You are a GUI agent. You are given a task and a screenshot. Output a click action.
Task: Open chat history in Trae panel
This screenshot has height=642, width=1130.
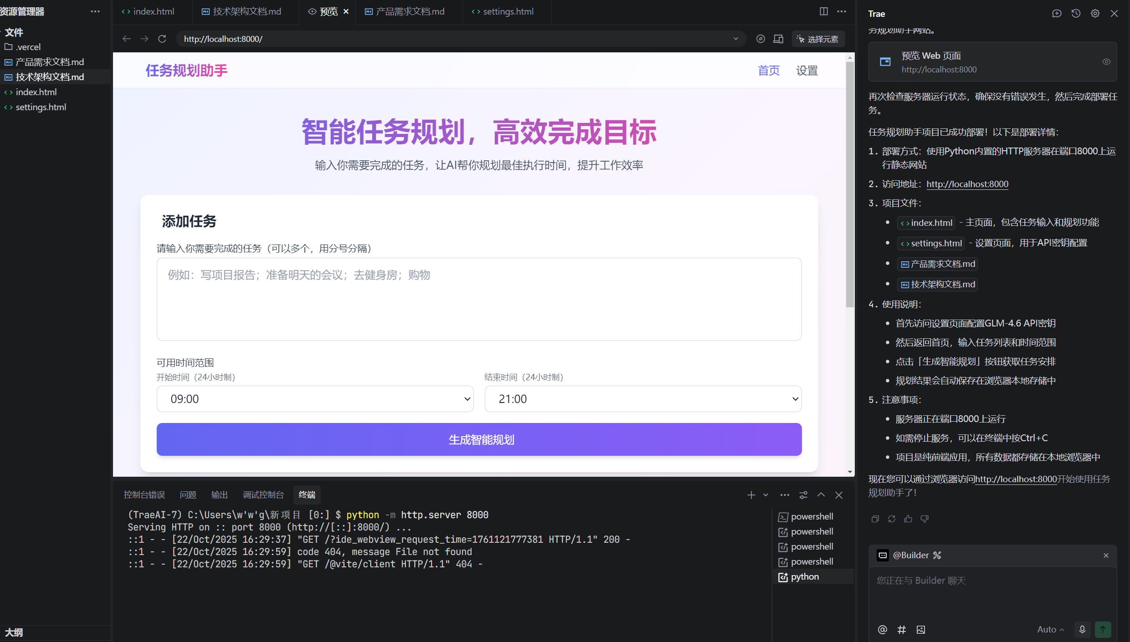[x=1076, y=14]
